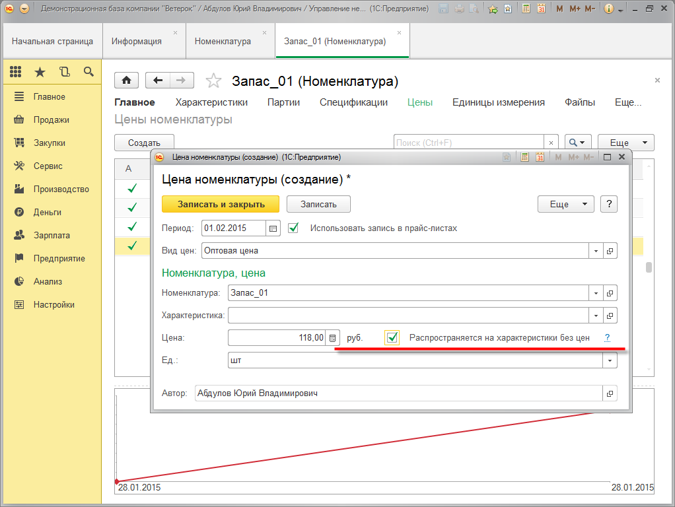Expand the Номенклатура dropdown
The height and width of the screenshot is (507, 675).
coord(596,293)
